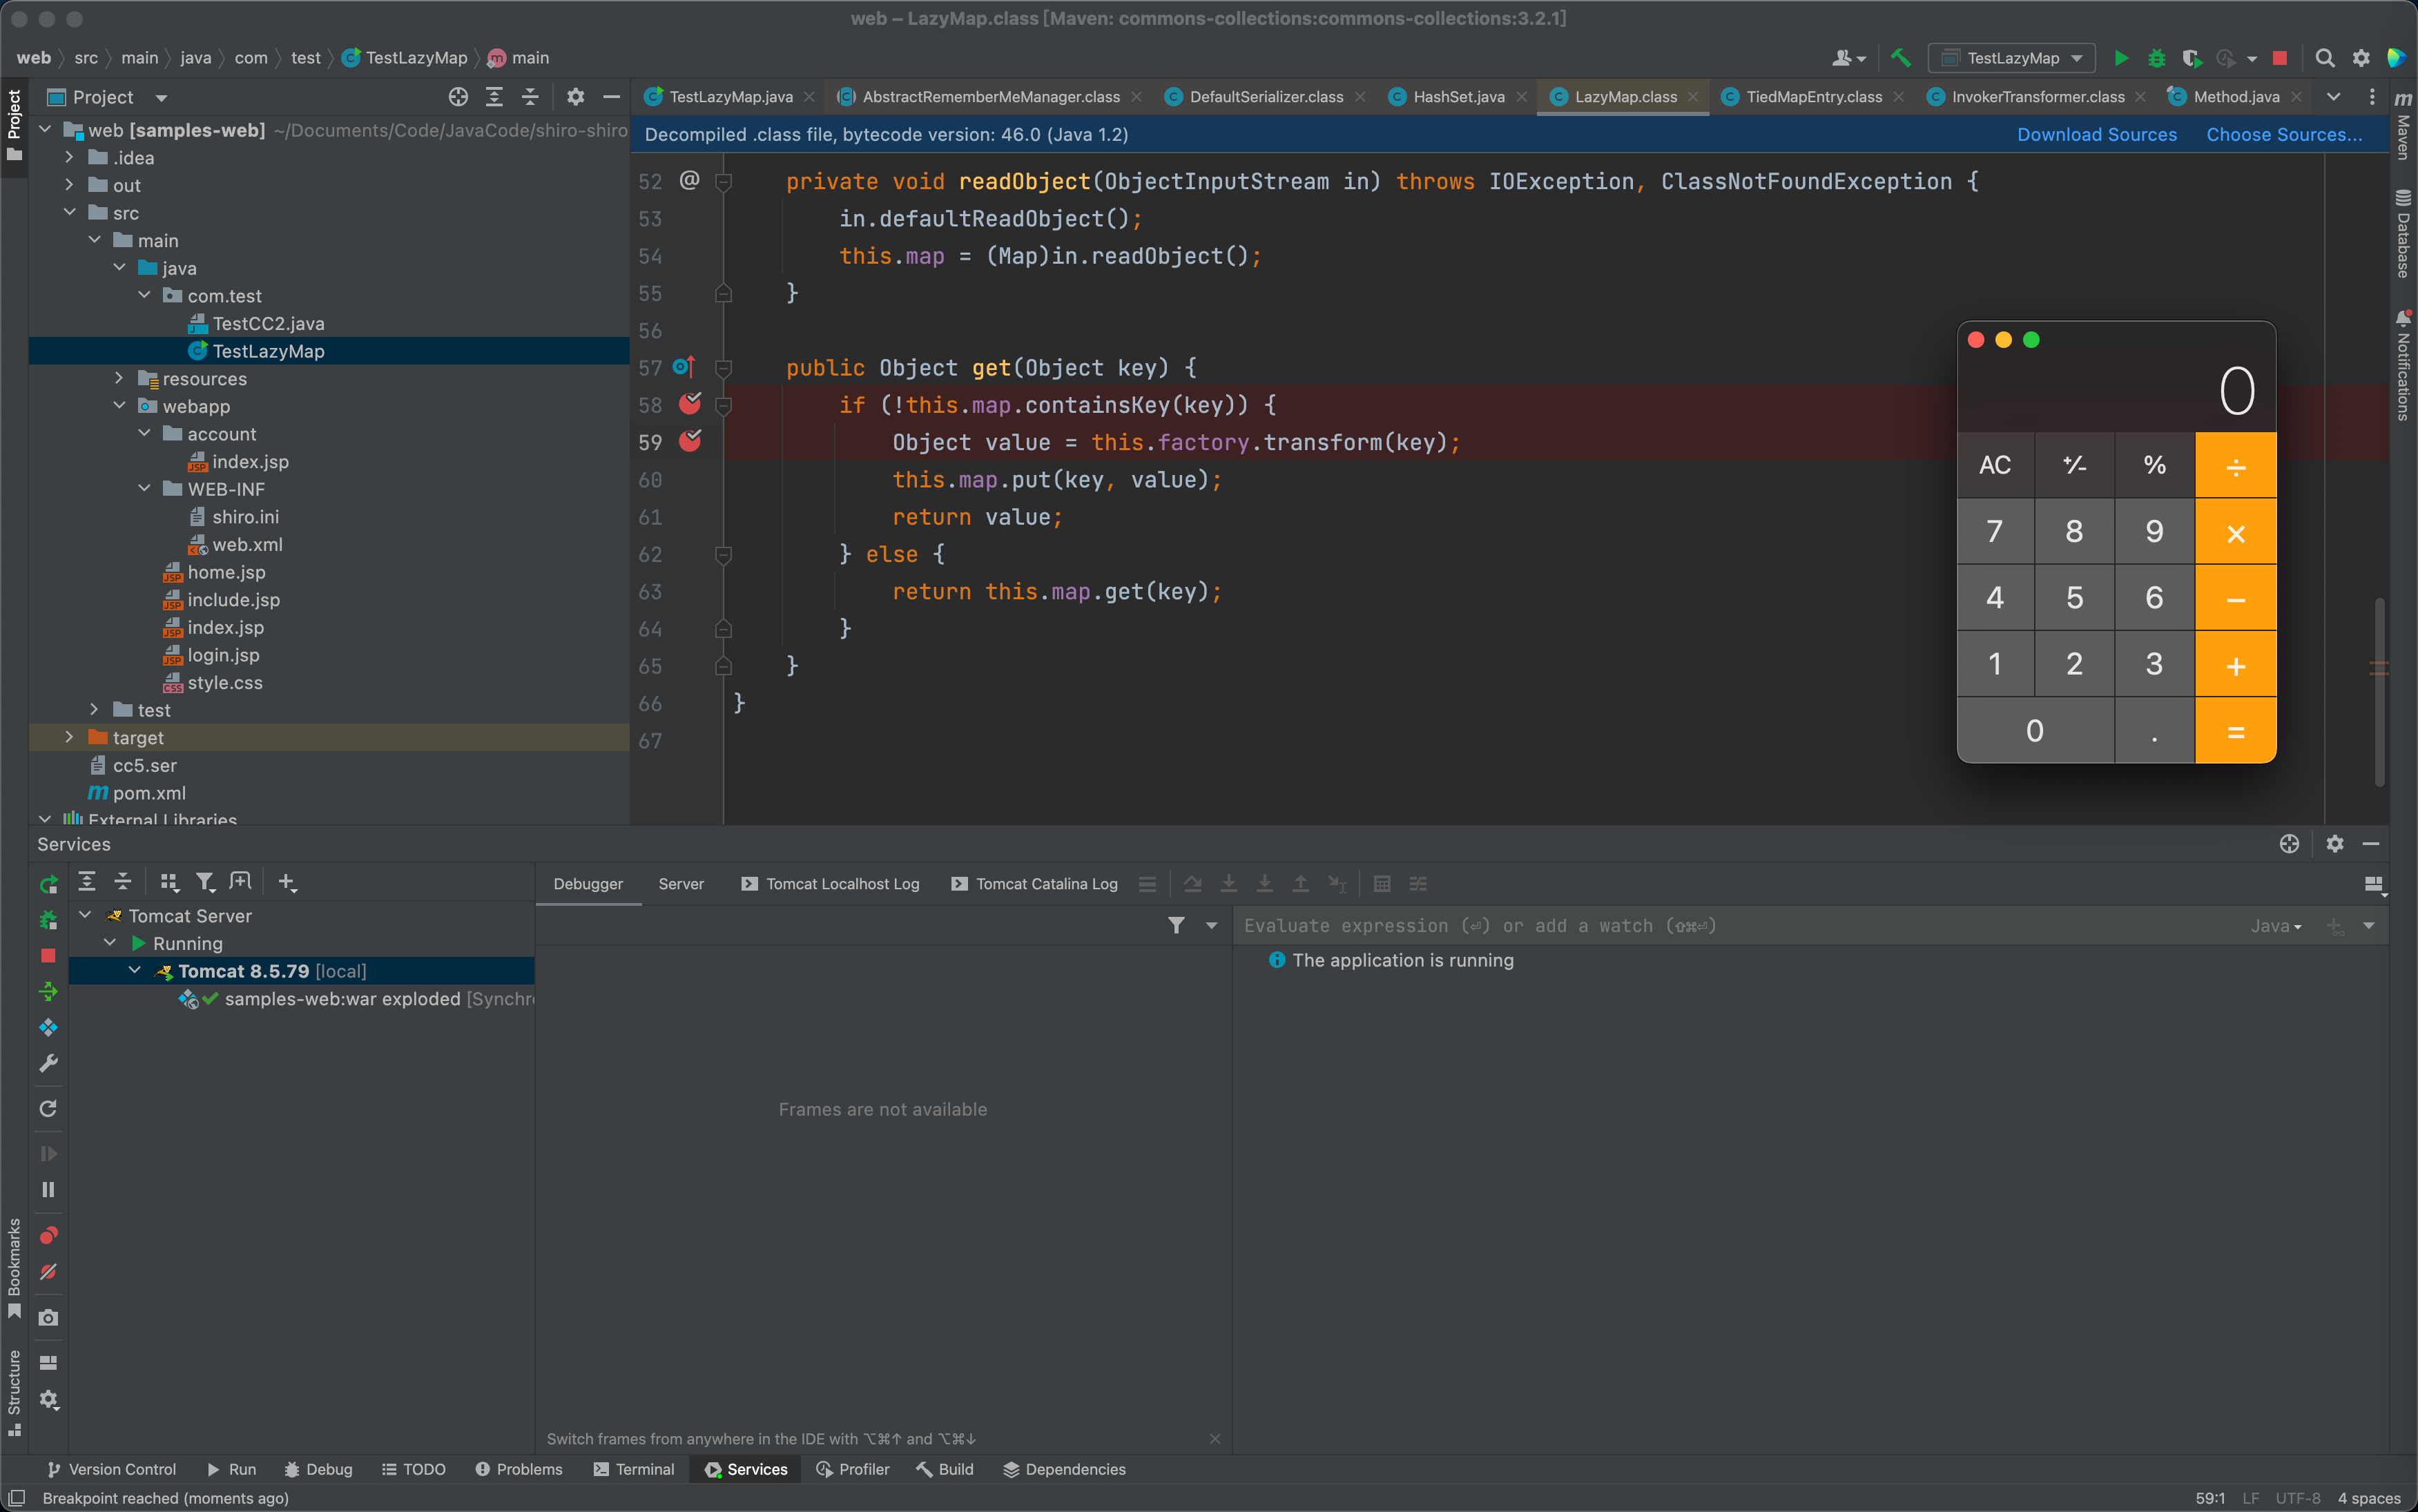The width and height of the screenshot is (2418, 1512).
Task: Click Download Sources link
Action: coord(2096,135)
